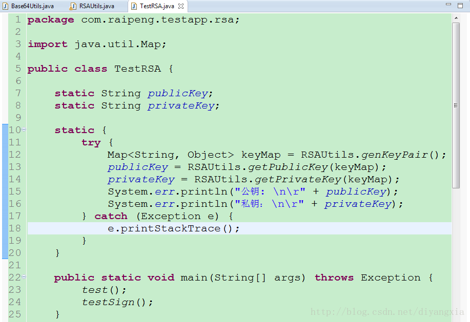
Task: Maximize the editor area
Action: 460,6
